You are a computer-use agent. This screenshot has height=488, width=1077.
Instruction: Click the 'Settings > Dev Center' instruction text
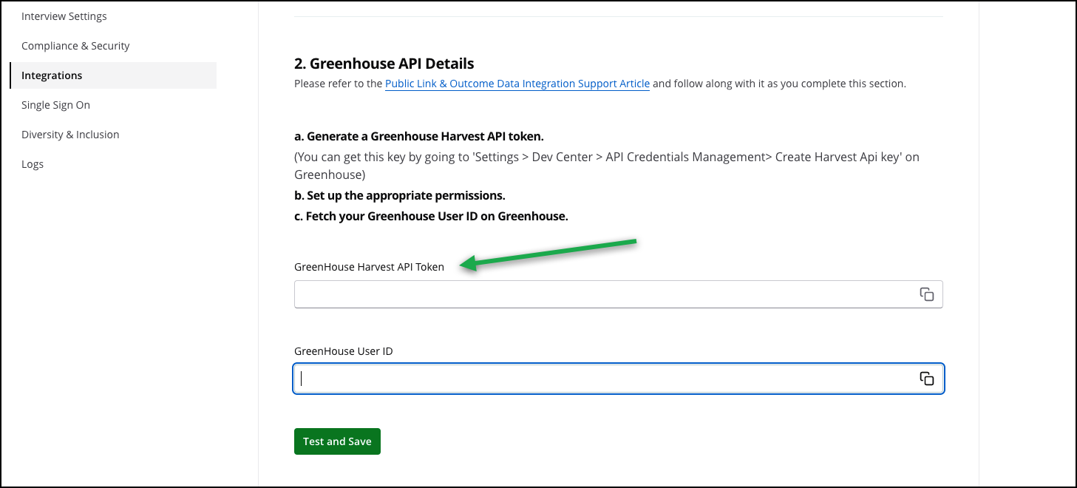606,157
